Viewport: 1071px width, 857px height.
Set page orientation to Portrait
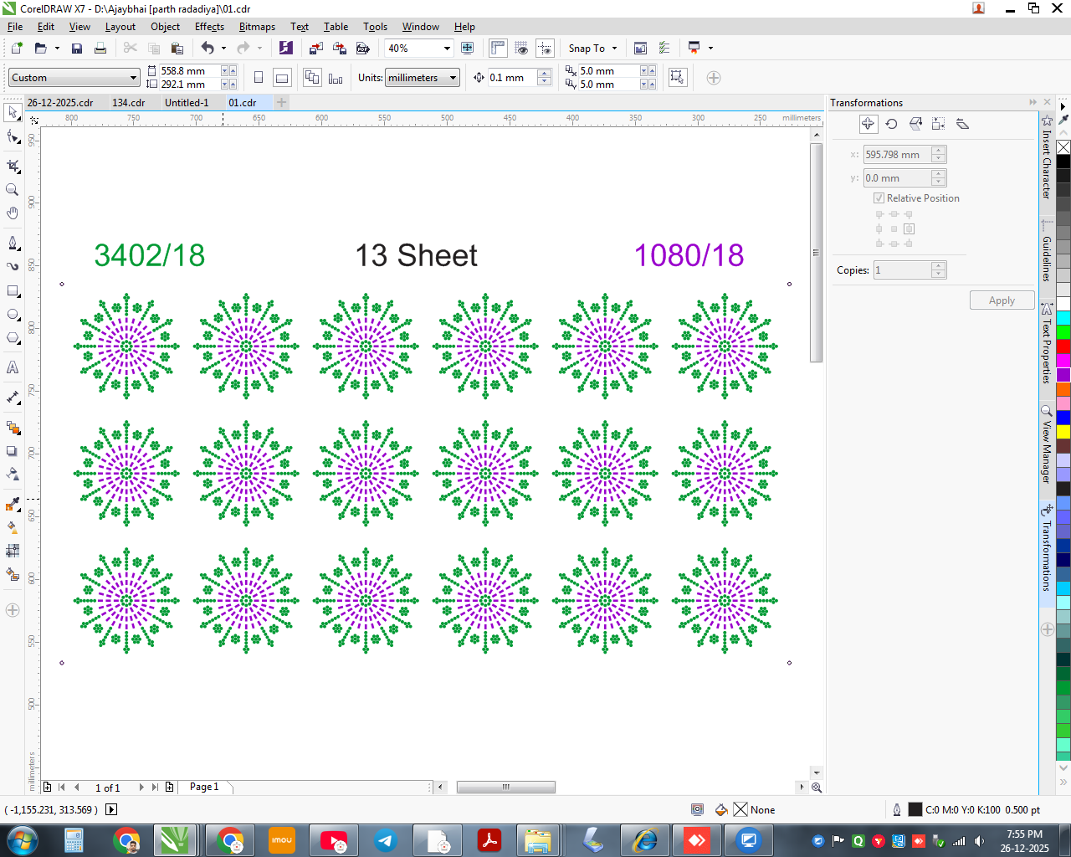(x=259, y=78)
